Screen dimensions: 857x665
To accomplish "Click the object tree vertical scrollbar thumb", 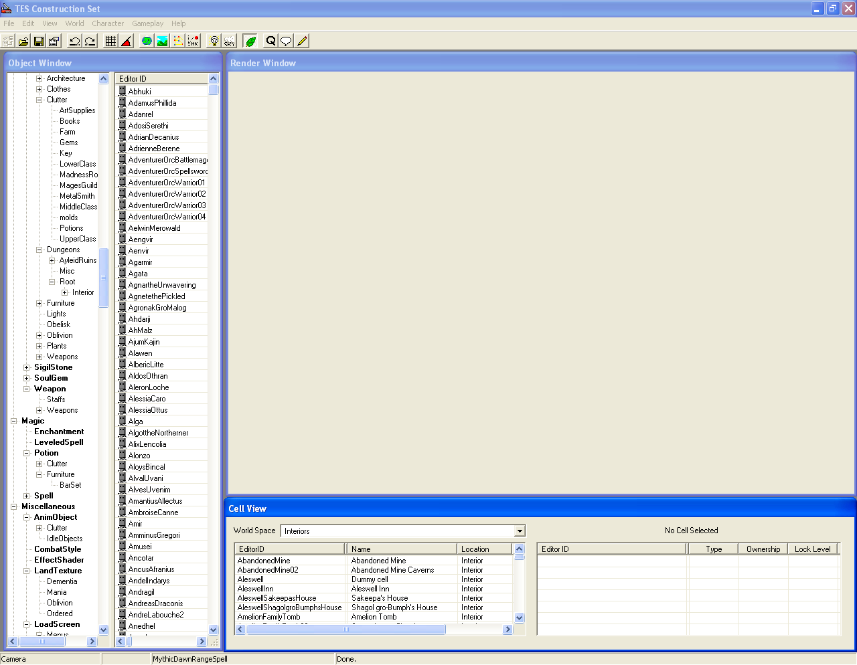I will point(104,278).
